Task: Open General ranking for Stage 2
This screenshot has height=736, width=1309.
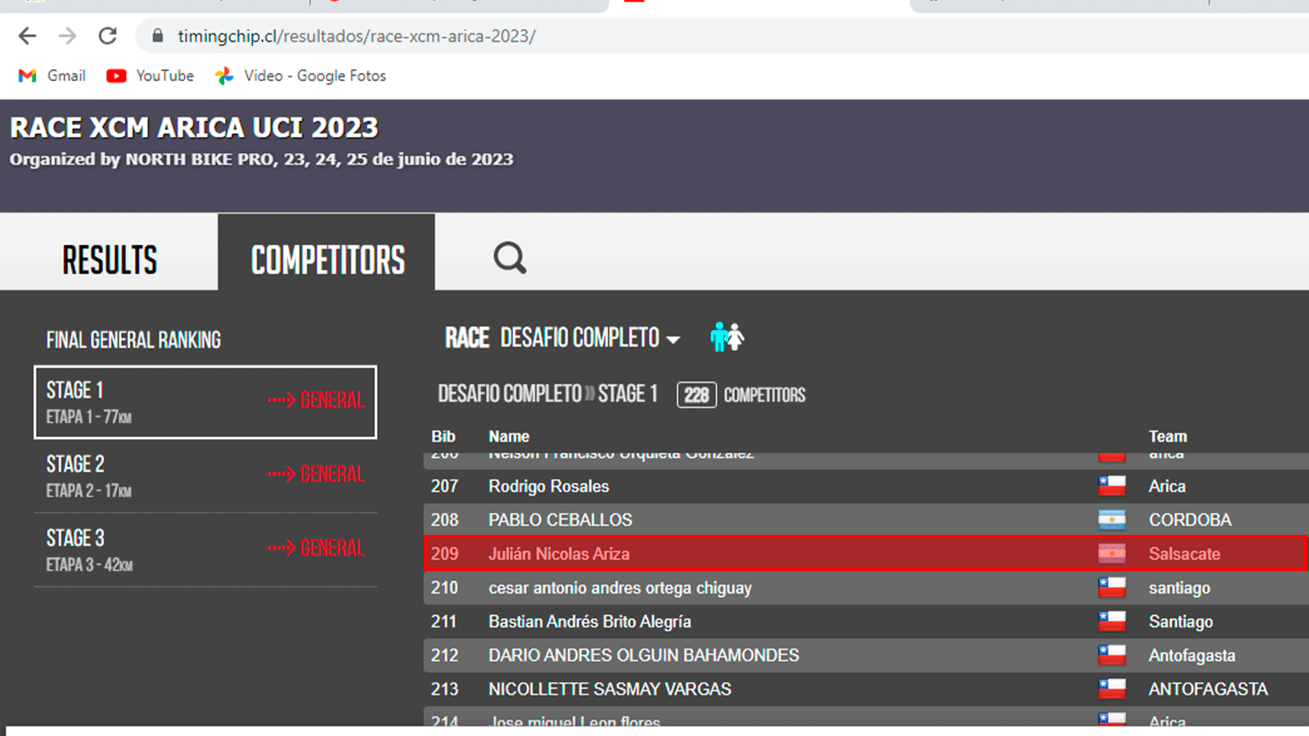Action: (x=316, y=474)
